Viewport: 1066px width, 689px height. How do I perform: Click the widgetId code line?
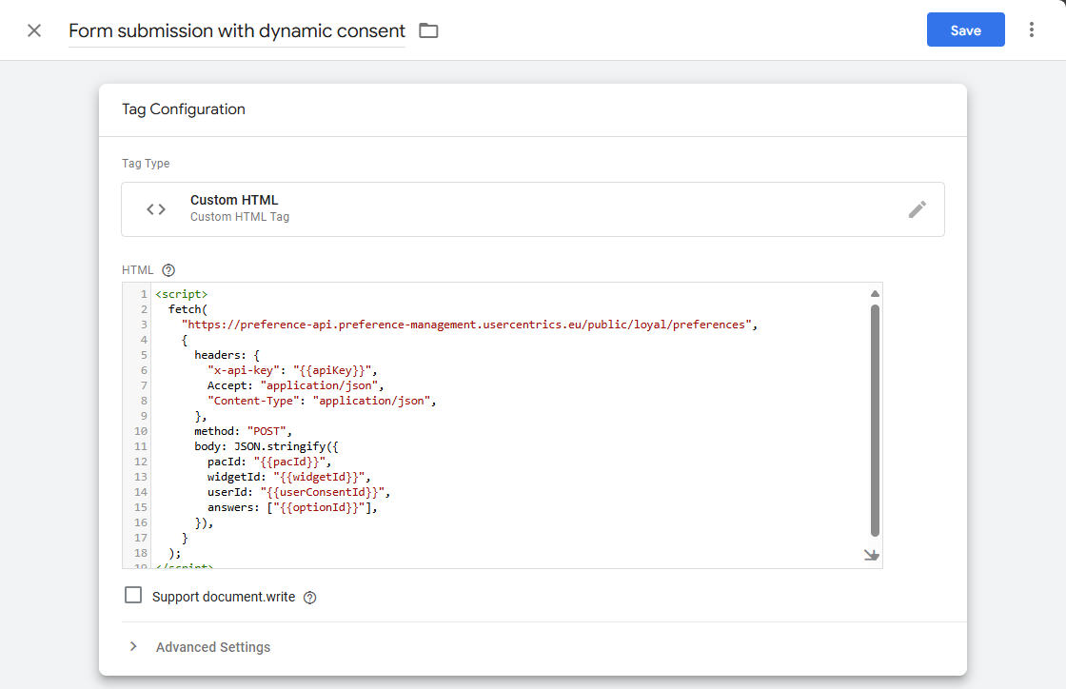click(x=289, y=477)
